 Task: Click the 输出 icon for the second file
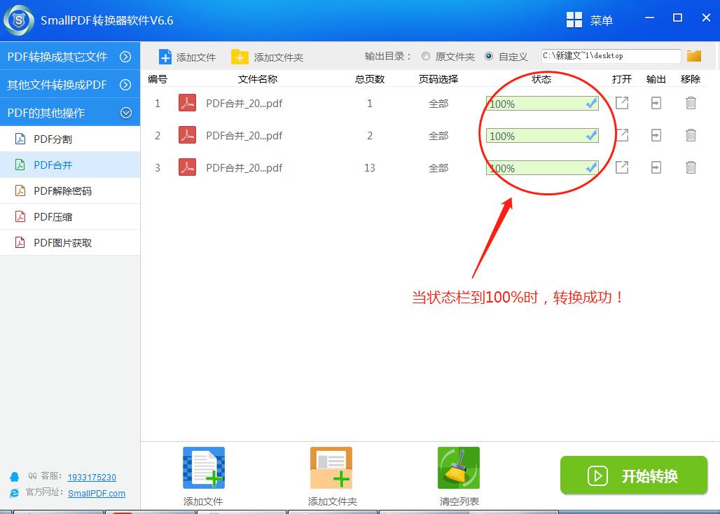coord(656,135)
